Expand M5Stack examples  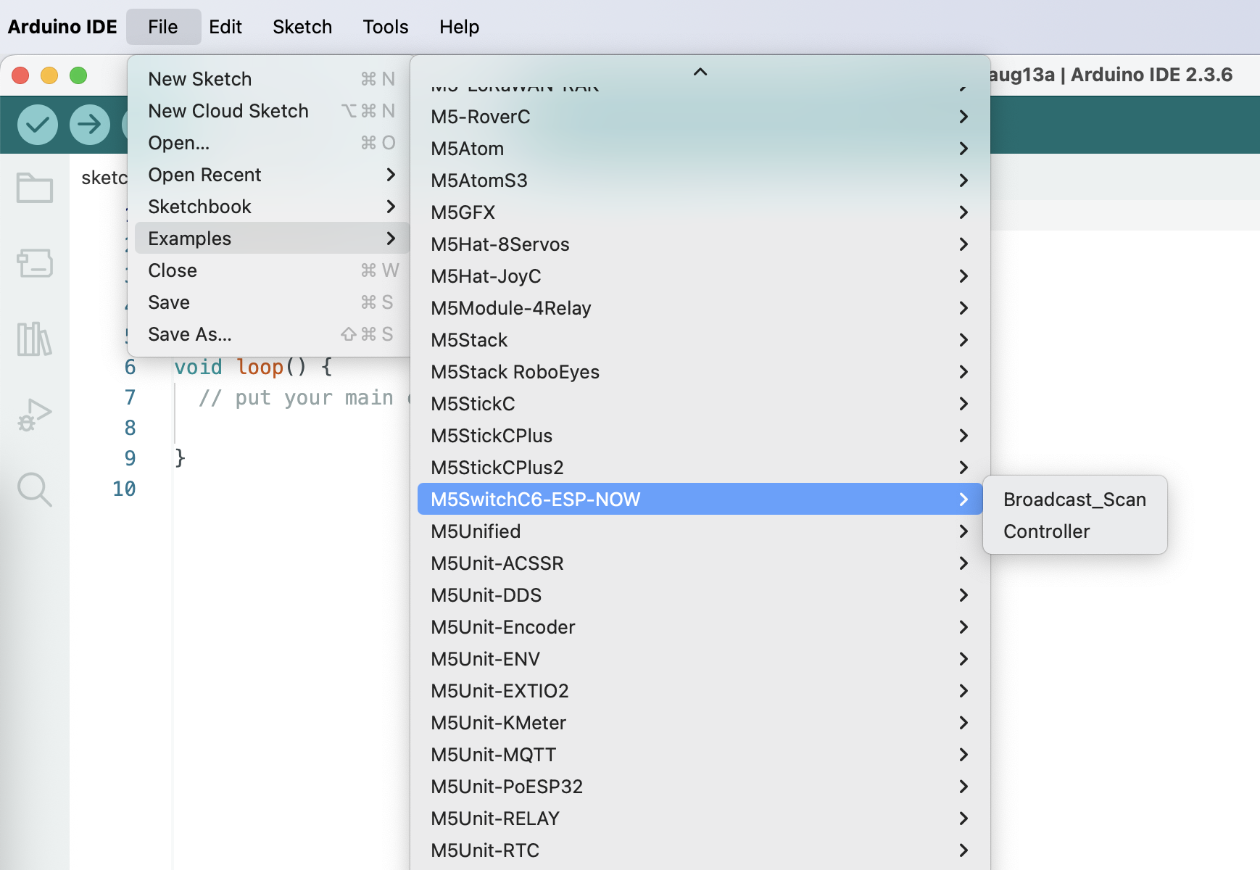pyautogui.click(x=700, y=340)
